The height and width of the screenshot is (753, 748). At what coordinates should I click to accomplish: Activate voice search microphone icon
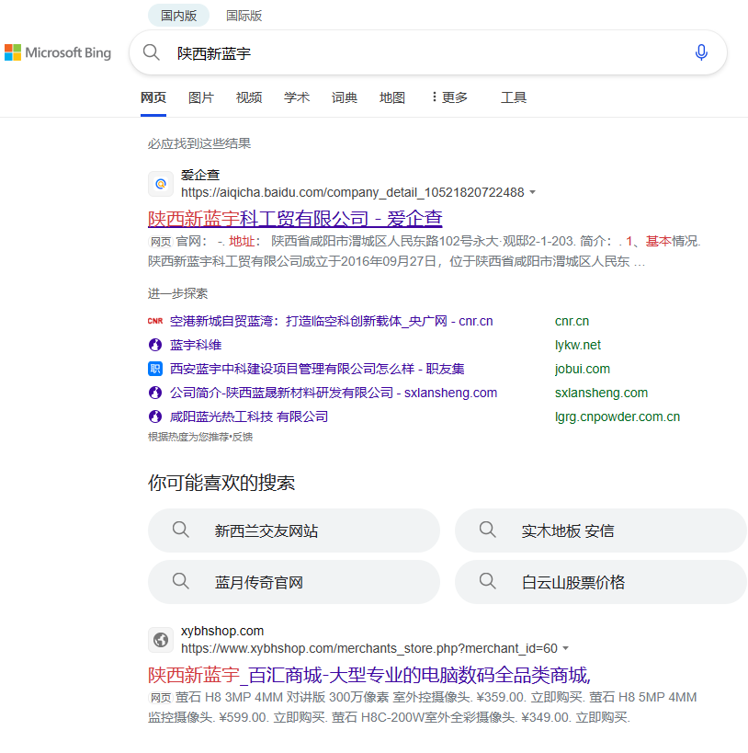[701, 52]
